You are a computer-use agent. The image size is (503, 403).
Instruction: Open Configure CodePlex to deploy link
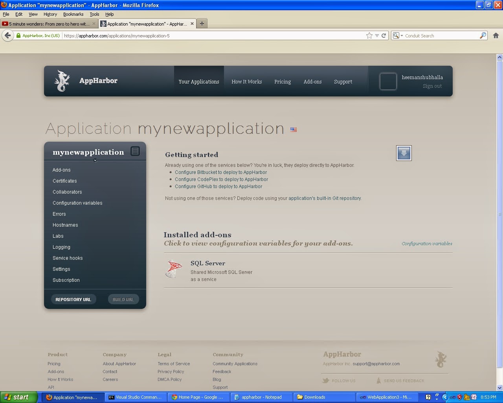pos(221,179)
